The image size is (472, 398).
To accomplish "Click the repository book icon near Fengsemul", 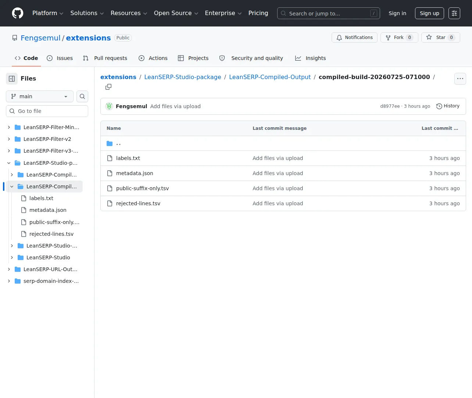I will point(15,38).
